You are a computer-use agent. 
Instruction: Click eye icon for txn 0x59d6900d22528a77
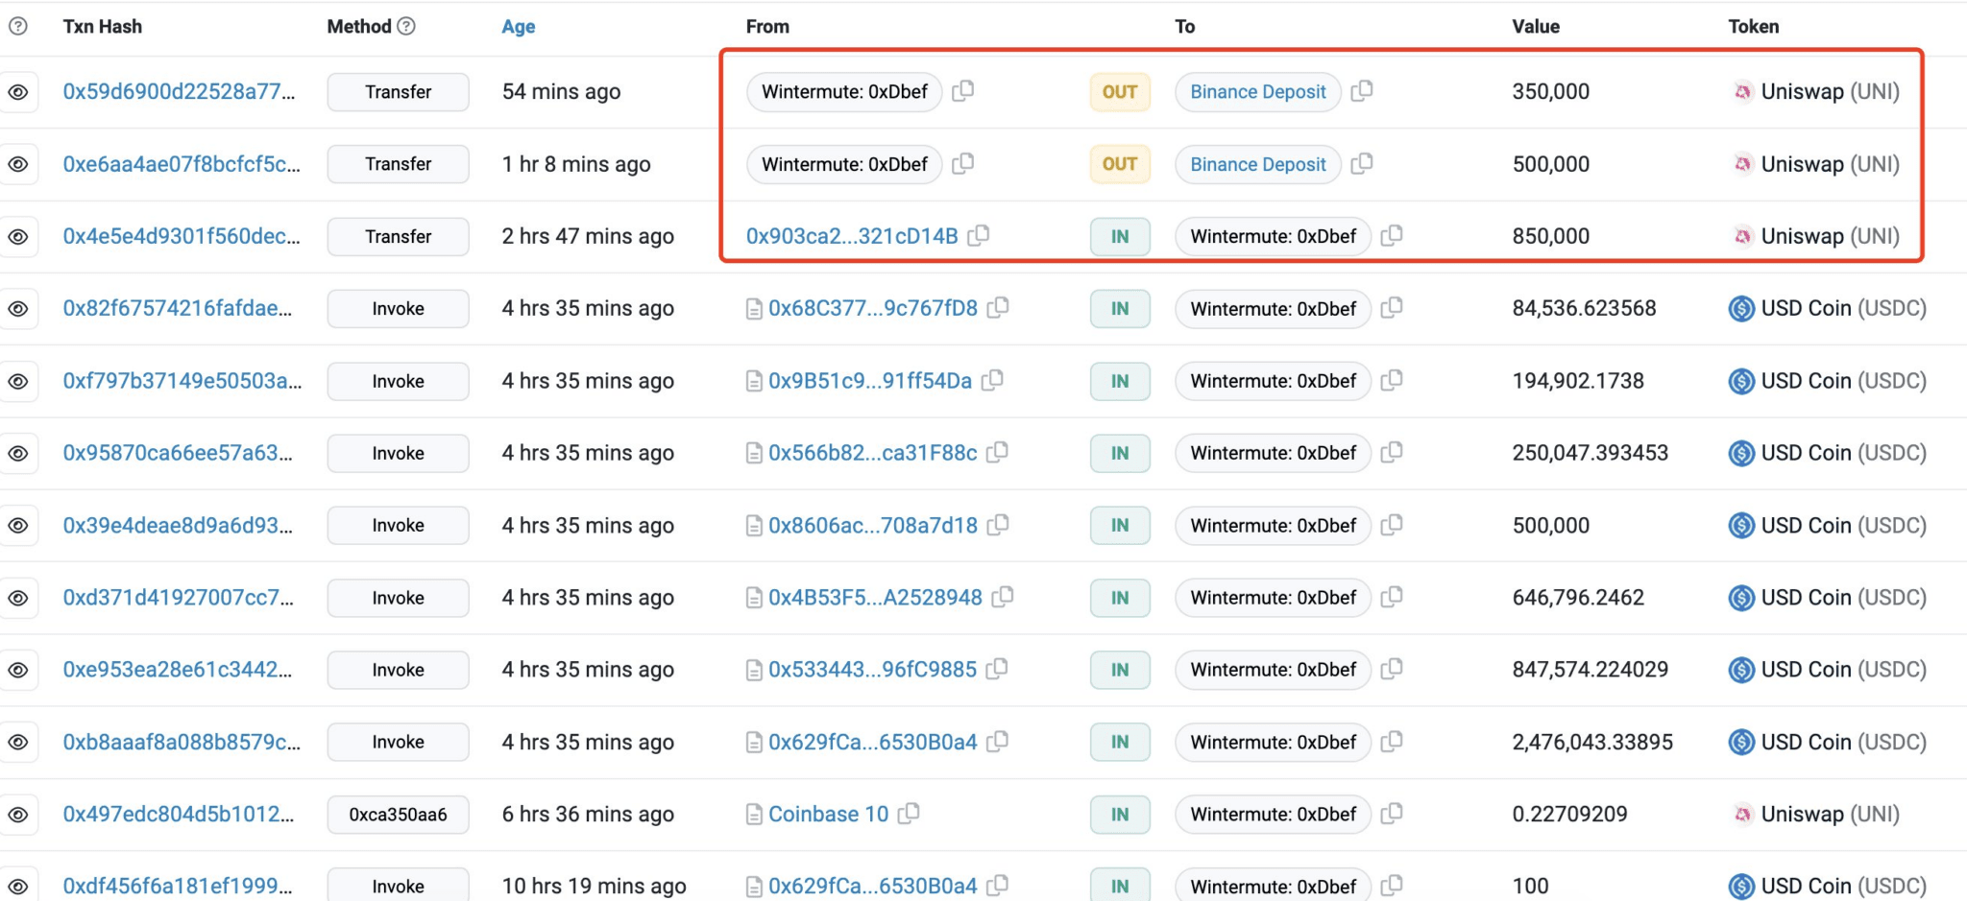click(18, 92)
